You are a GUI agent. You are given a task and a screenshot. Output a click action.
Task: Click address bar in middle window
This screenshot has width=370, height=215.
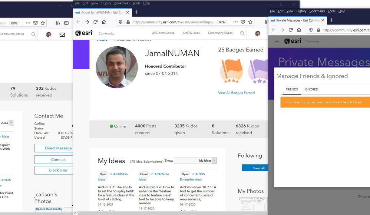click(x=173, y=22)
